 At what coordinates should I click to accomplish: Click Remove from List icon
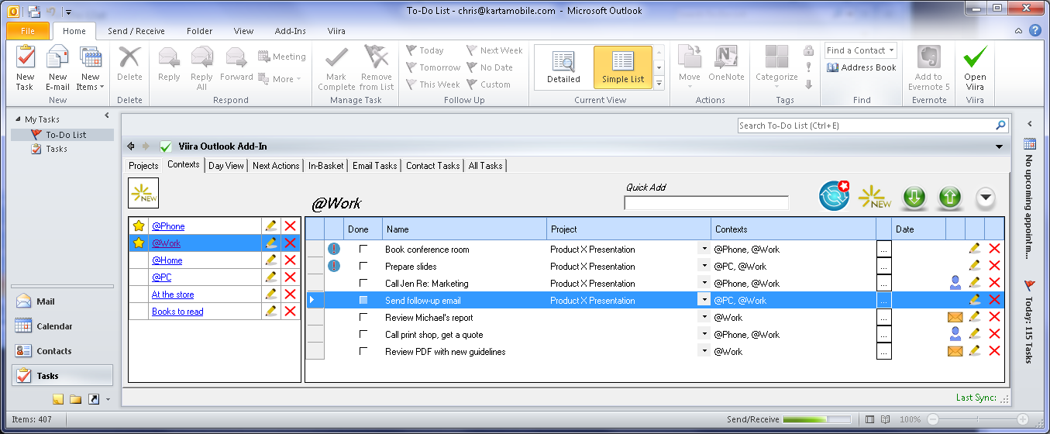[x=377, y=68]
